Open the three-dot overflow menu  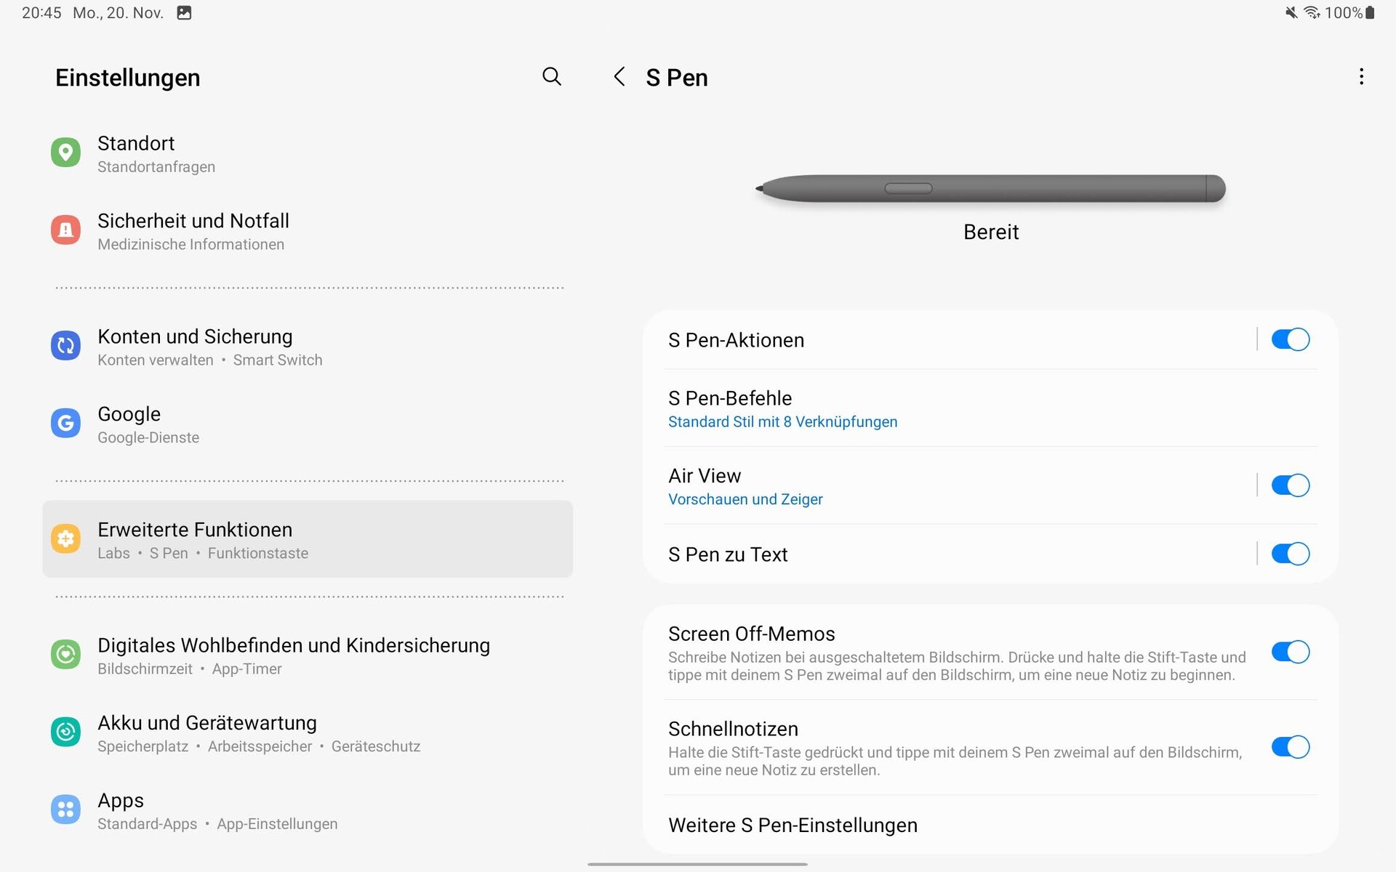[x=1361, y=77]
